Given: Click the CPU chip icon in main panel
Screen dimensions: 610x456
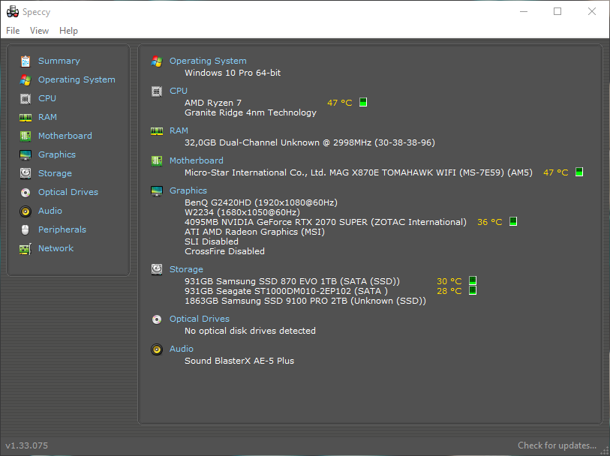Looking at the screenshot, I should (x=157, y=91).
